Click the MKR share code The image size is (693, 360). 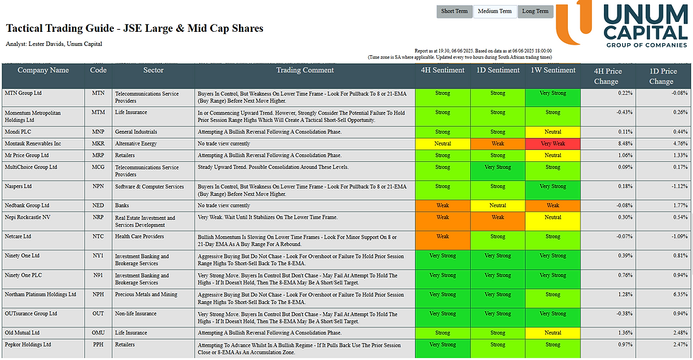pyautogui.click(x=98, y=144)
